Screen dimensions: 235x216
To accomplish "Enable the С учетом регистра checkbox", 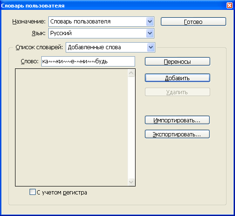I will 32,192.
